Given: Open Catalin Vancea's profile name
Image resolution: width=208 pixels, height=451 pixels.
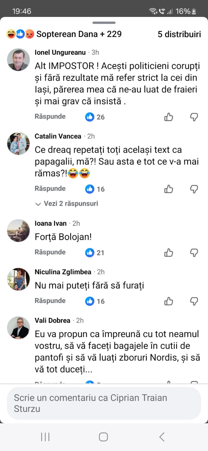Looking at the screenshot, I should [x=58, y=136].
